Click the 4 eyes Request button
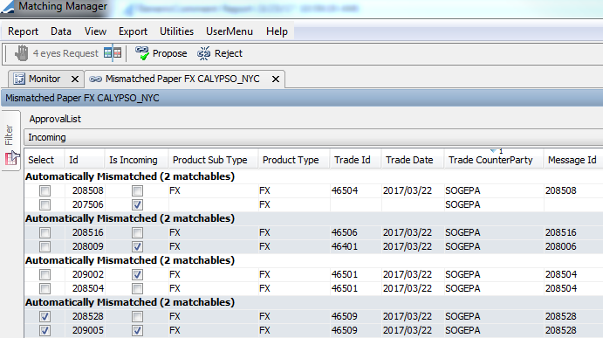The height and width of the screenshot is (338, 603). click(x=57, y=53)
